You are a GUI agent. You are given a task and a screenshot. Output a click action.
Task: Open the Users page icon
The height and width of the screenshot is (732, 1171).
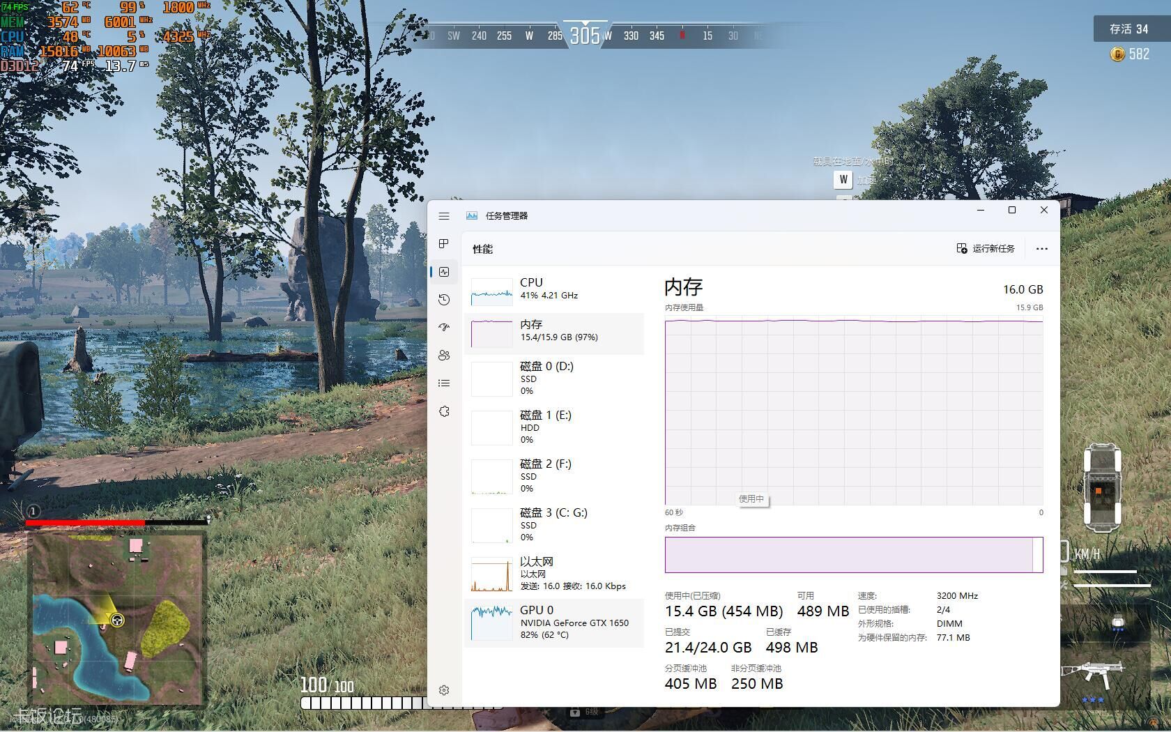pyautogui.click(x=444, y=355)
